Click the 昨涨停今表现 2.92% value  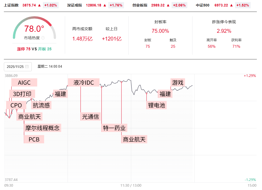[x=224, y=31]
